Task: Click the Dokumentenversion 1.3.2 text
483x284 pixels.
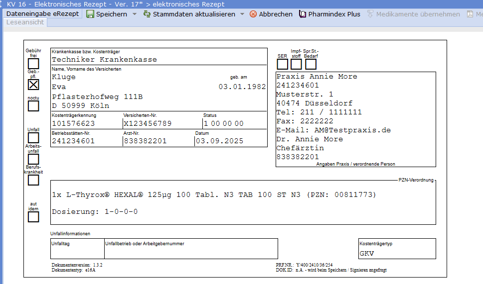Action: pyautogui.click(x=77, y=265)
